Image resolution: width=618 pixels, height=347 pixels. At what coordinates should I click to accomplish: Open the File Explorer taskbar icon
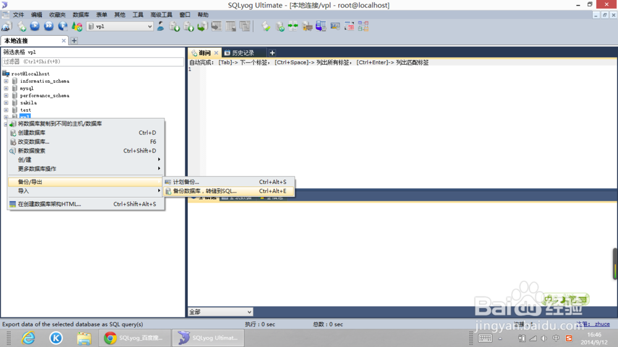pos(84,338)
